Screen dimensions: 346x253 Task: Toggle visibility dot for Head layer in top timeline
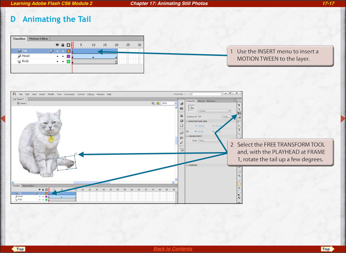[57, 56]
